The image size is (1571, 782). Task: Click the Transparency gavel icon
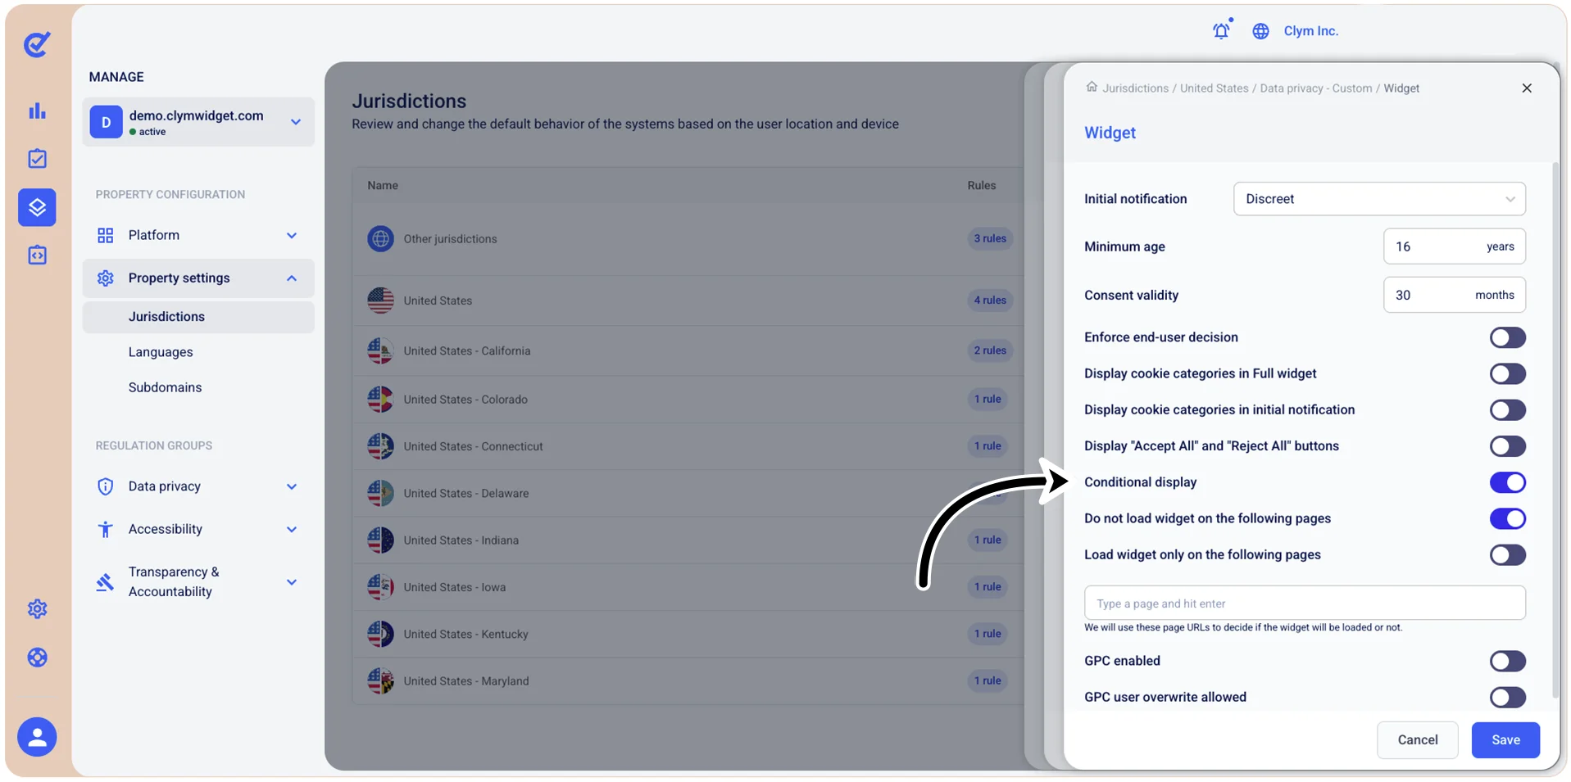105,582
